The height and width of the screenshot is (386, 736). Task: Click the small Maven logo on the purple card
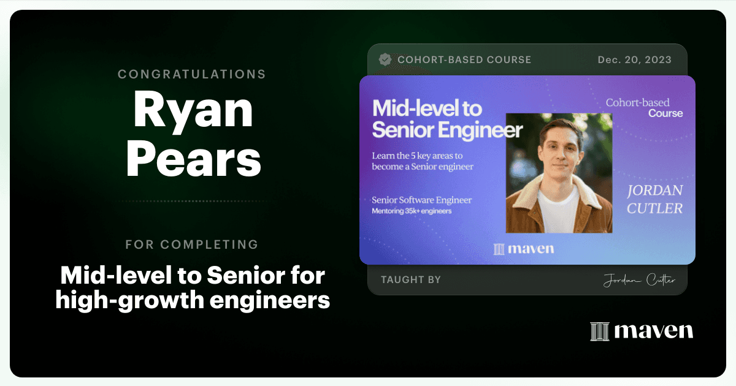[524, 248]
